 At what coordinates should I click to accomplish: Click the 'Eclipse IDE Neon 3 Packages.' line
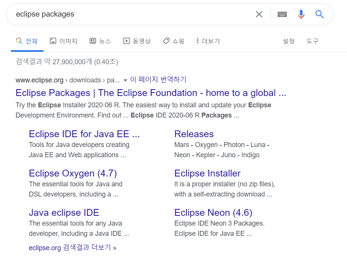click(219, 223)
